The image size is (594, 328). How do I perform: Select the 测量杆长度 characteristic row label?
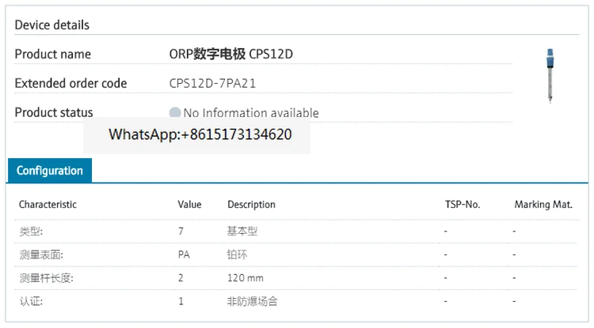click(x=45, y=278)
